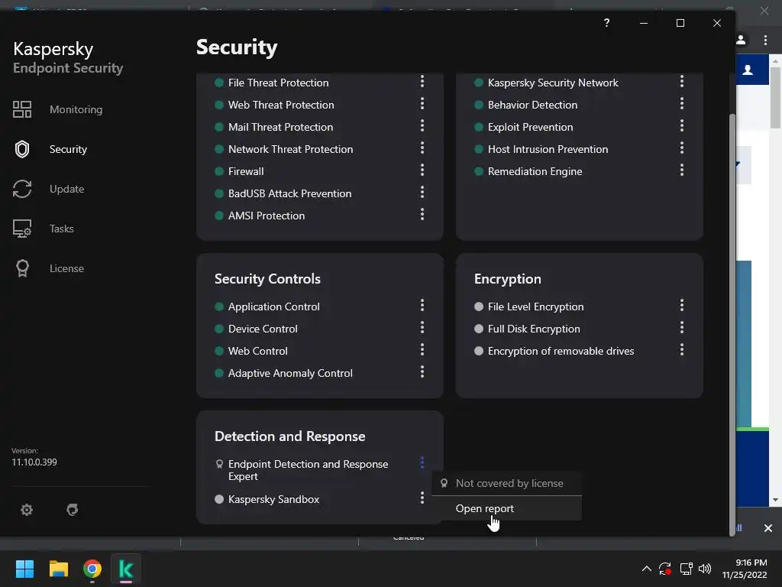Select the Update sidebar item
Viewport: 782px width, 587px height.
pos(67,190)
